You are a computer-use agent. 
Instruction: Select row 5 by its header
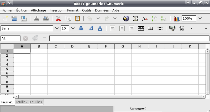coord(7,69)
